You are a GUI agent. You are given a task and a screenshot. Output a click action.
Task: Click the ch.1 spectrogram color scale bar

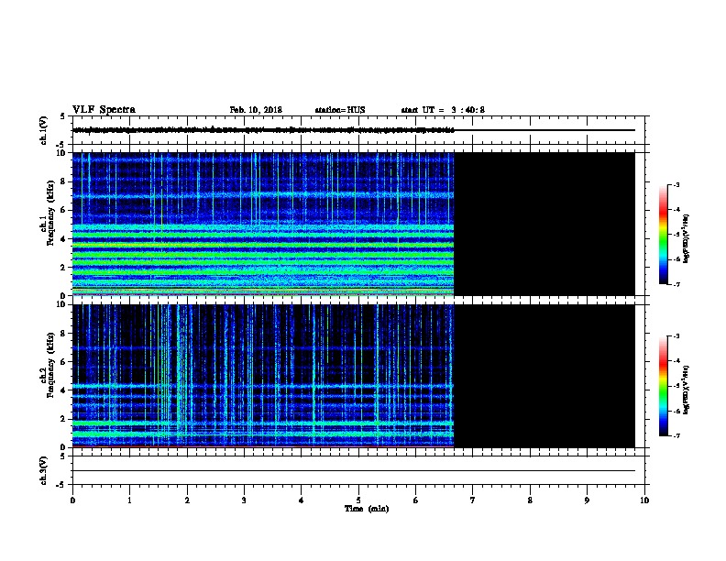[664, 235]
